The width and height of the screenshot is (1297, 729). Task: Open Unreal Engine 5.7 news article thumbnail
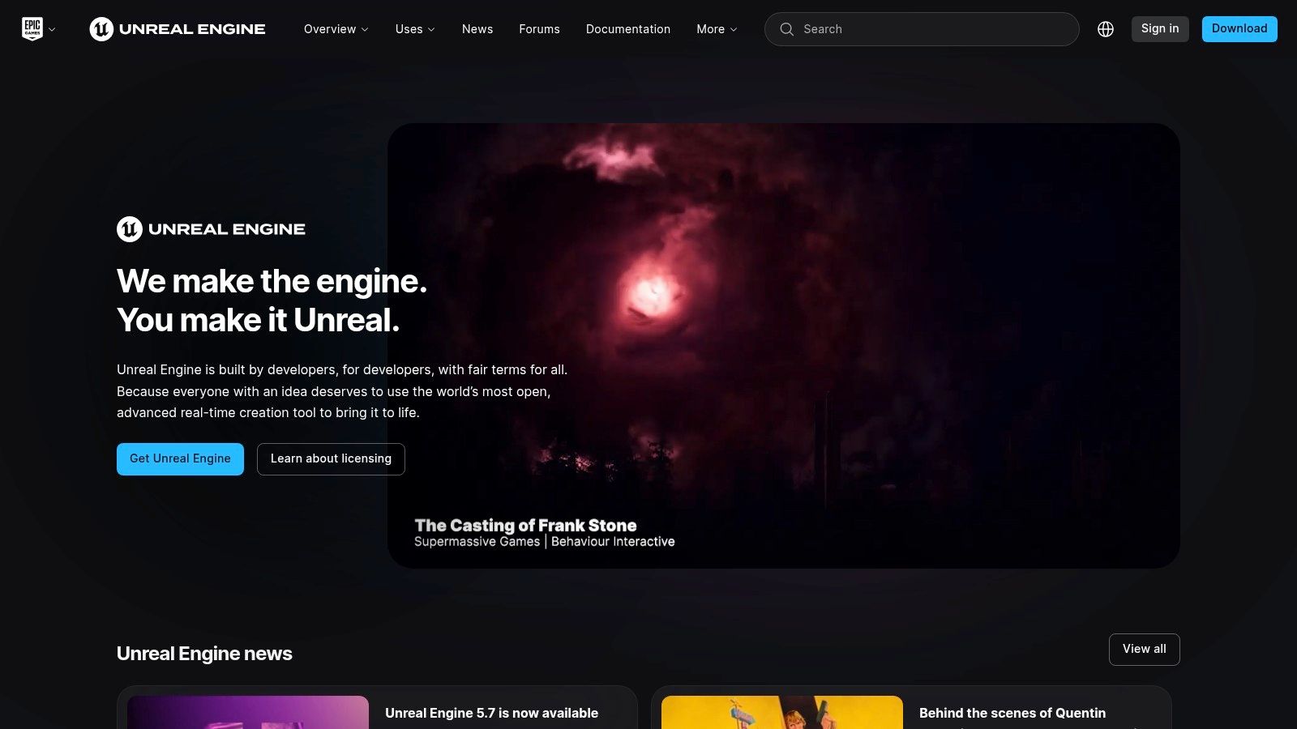248,713
